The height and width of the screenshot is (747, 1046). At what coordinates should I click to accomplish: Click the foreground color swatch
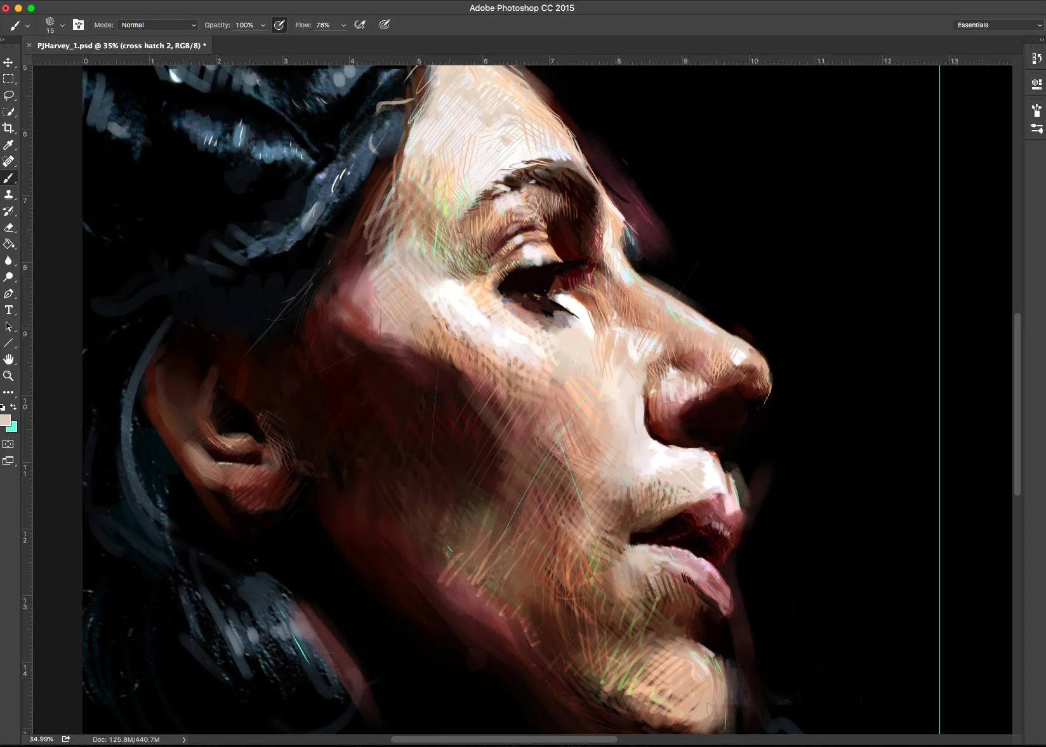point(4,419)
